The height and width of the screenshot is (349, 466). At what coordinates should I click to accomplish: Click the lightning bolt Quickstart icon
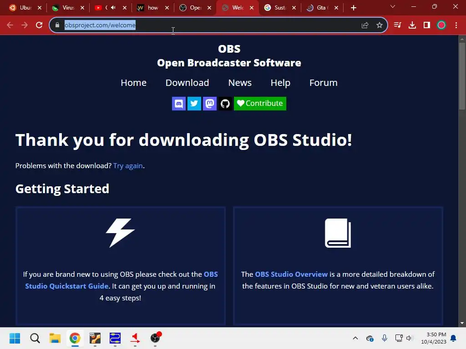click(120, 233)
